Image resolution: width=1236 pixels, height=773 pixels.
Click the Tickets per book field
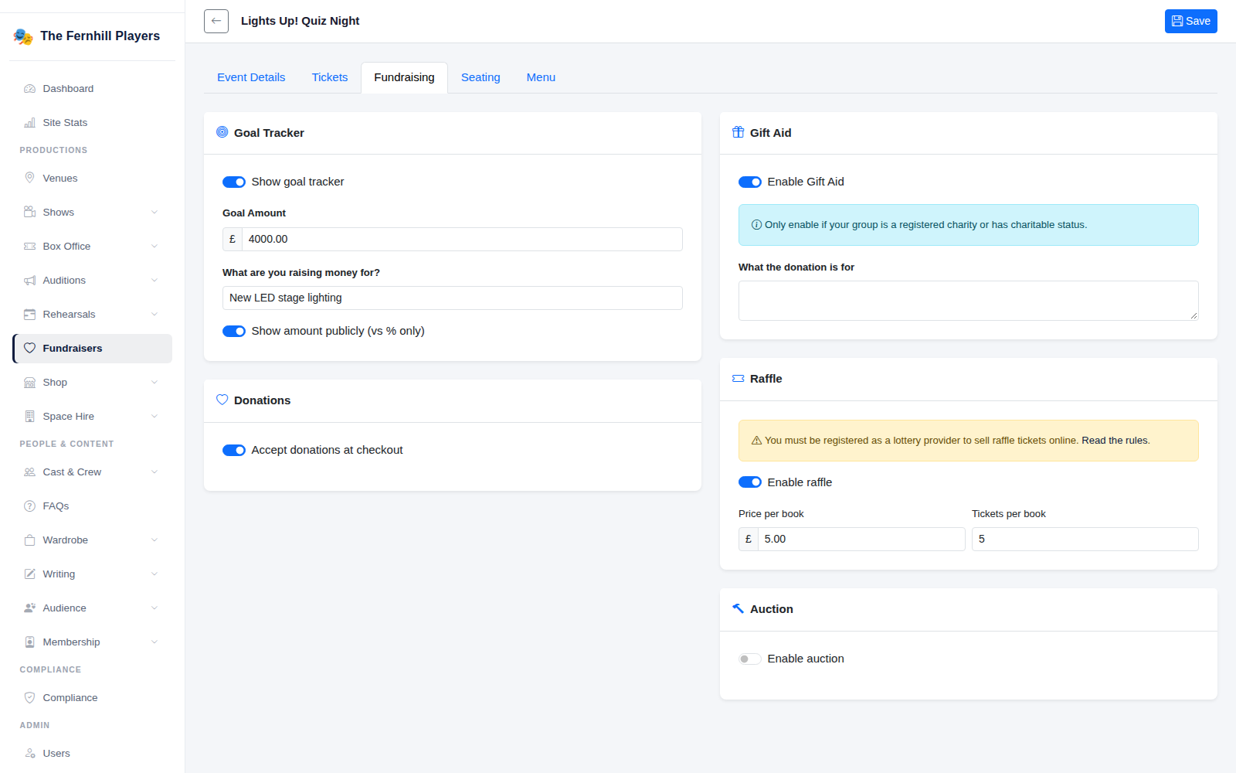tap(1085, 539)
